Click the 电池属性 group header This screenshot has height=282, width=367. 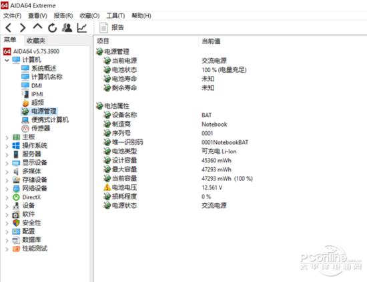coord(113,106)
